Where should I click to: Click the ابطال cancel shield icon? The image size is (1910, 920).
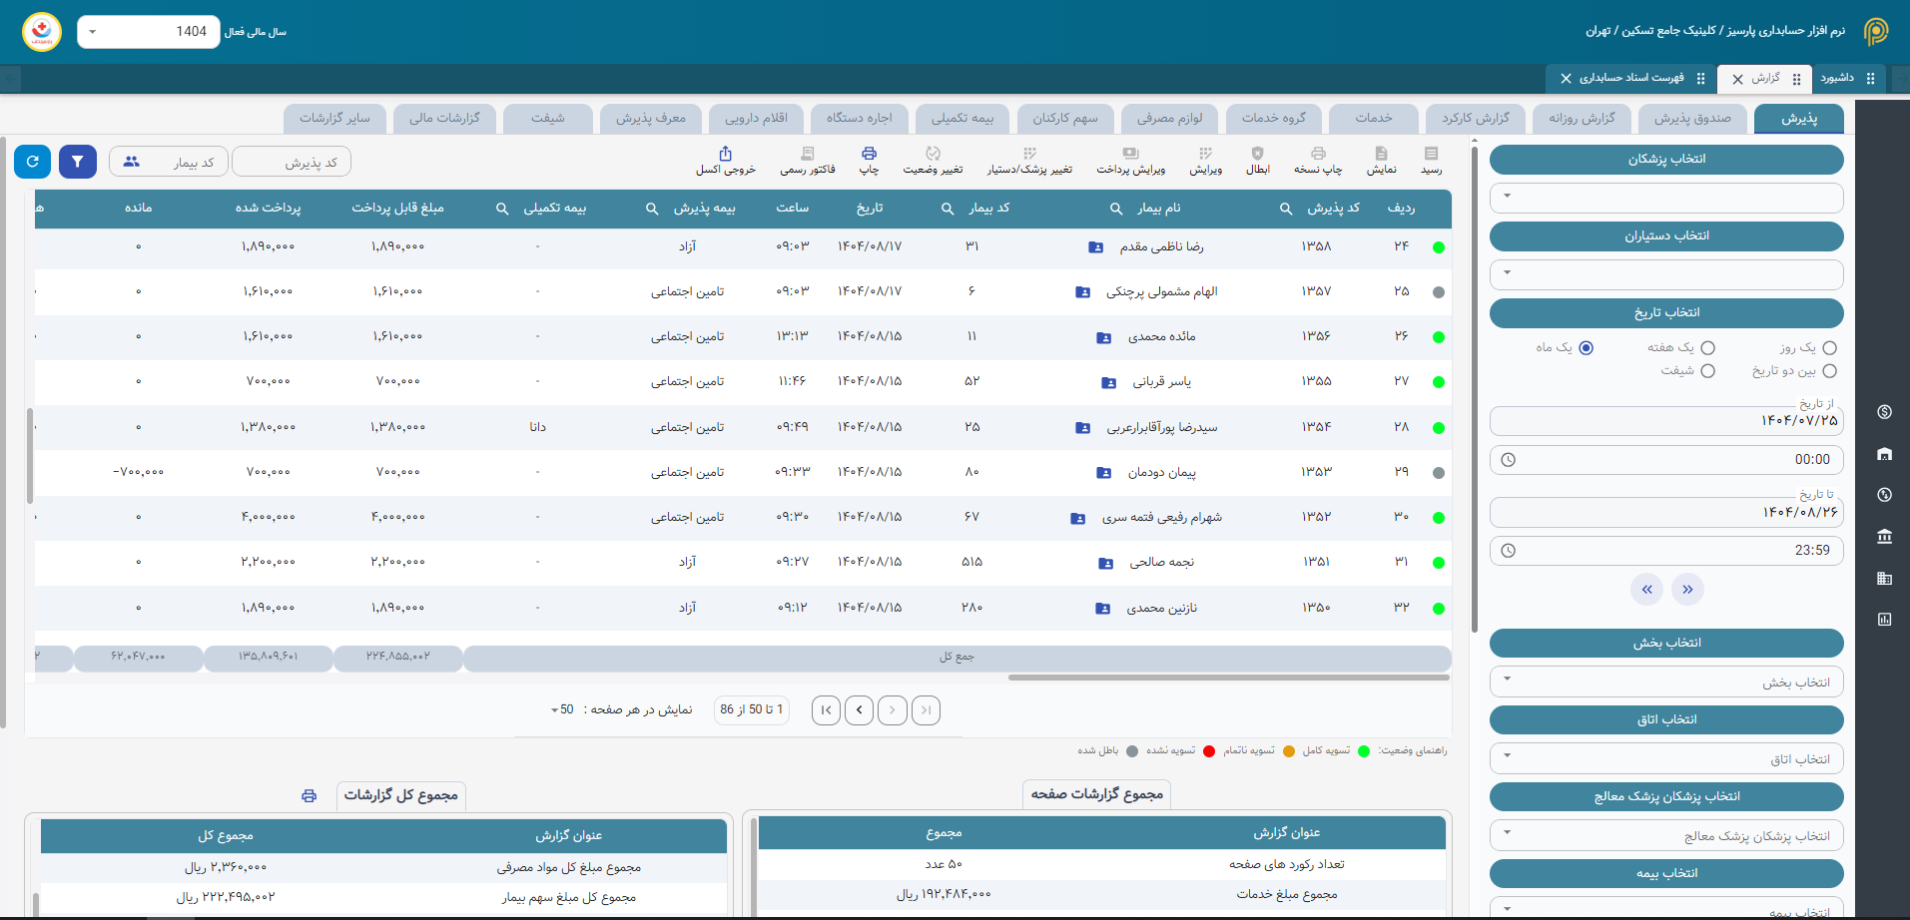[x=1257, y=154]
